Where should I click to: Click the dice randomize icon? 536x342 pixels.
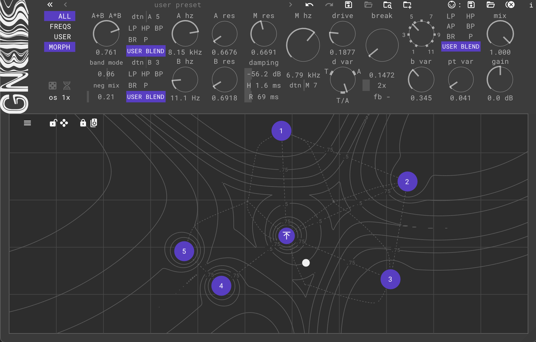(53, 85)
